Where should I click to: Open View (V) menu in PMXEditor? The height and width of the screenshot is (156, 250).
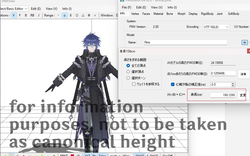point(157,7)
